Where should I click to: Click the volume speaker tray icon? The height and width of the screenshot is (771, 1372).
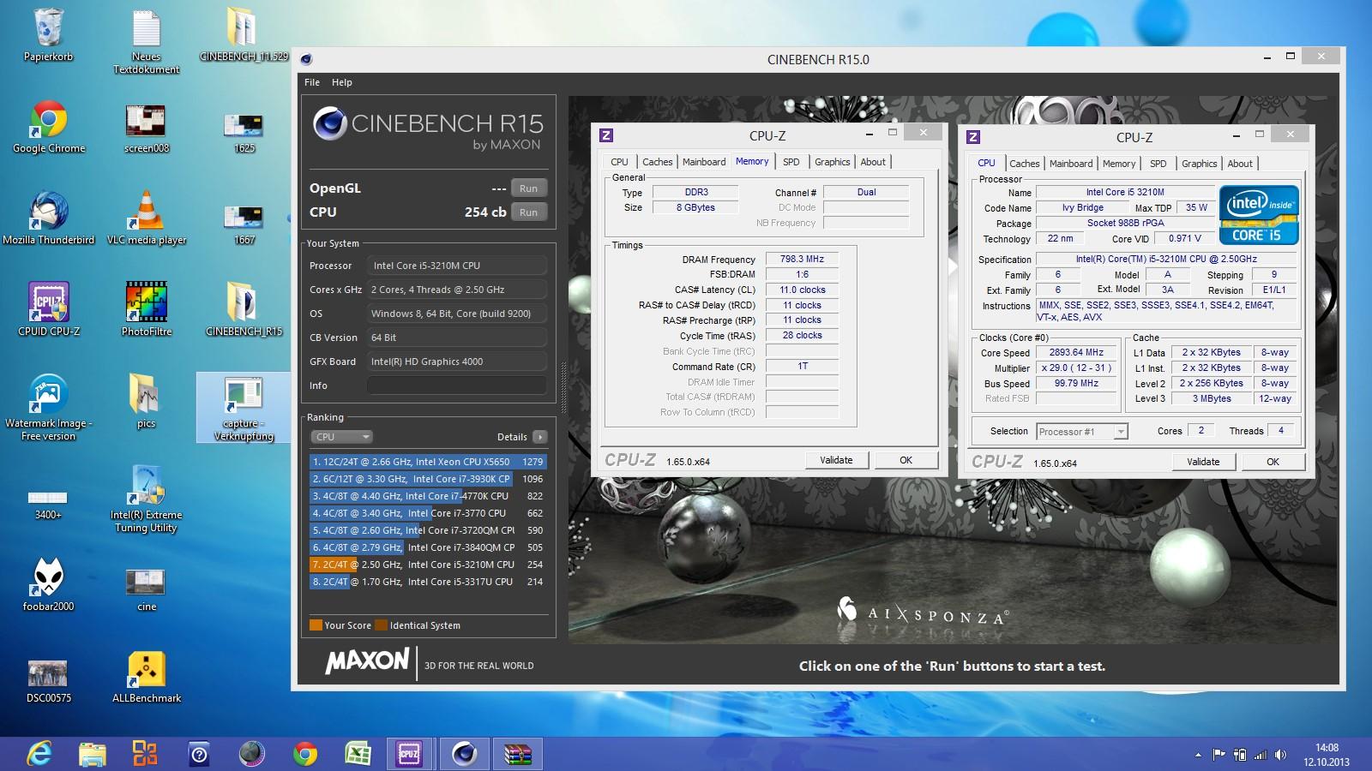click(x=1280, y=755)
